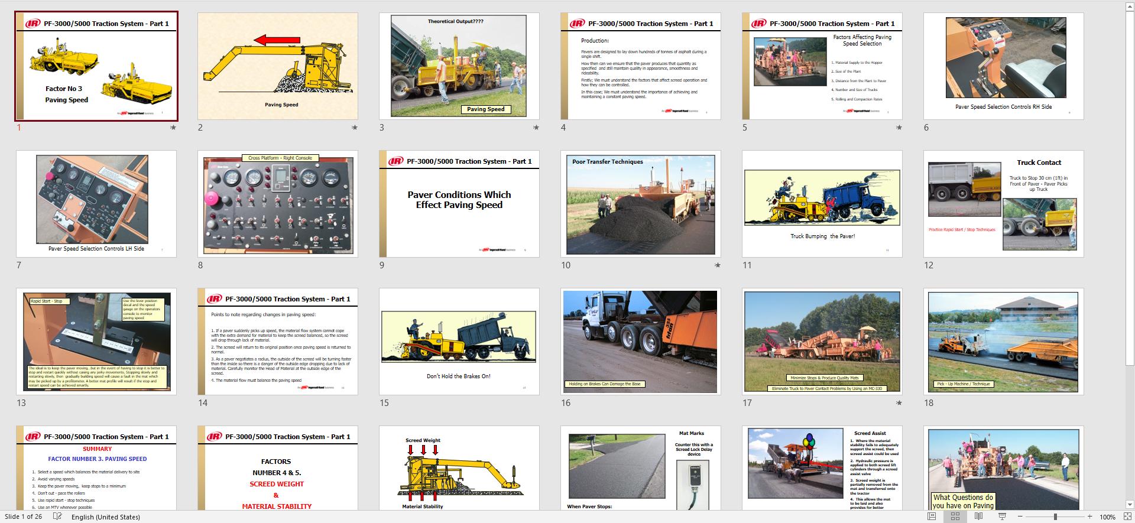
Task: Select slide 10 Poor Transfer Techniques
Action: click(641, 204)
